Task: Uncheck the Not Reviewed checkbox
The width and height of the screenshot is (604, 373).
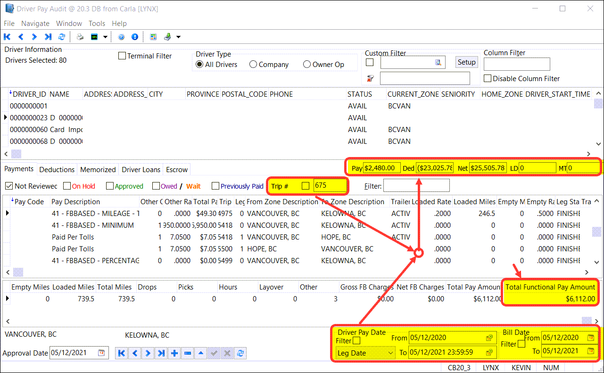Action: pyautogui.click(x=8, y=186)
